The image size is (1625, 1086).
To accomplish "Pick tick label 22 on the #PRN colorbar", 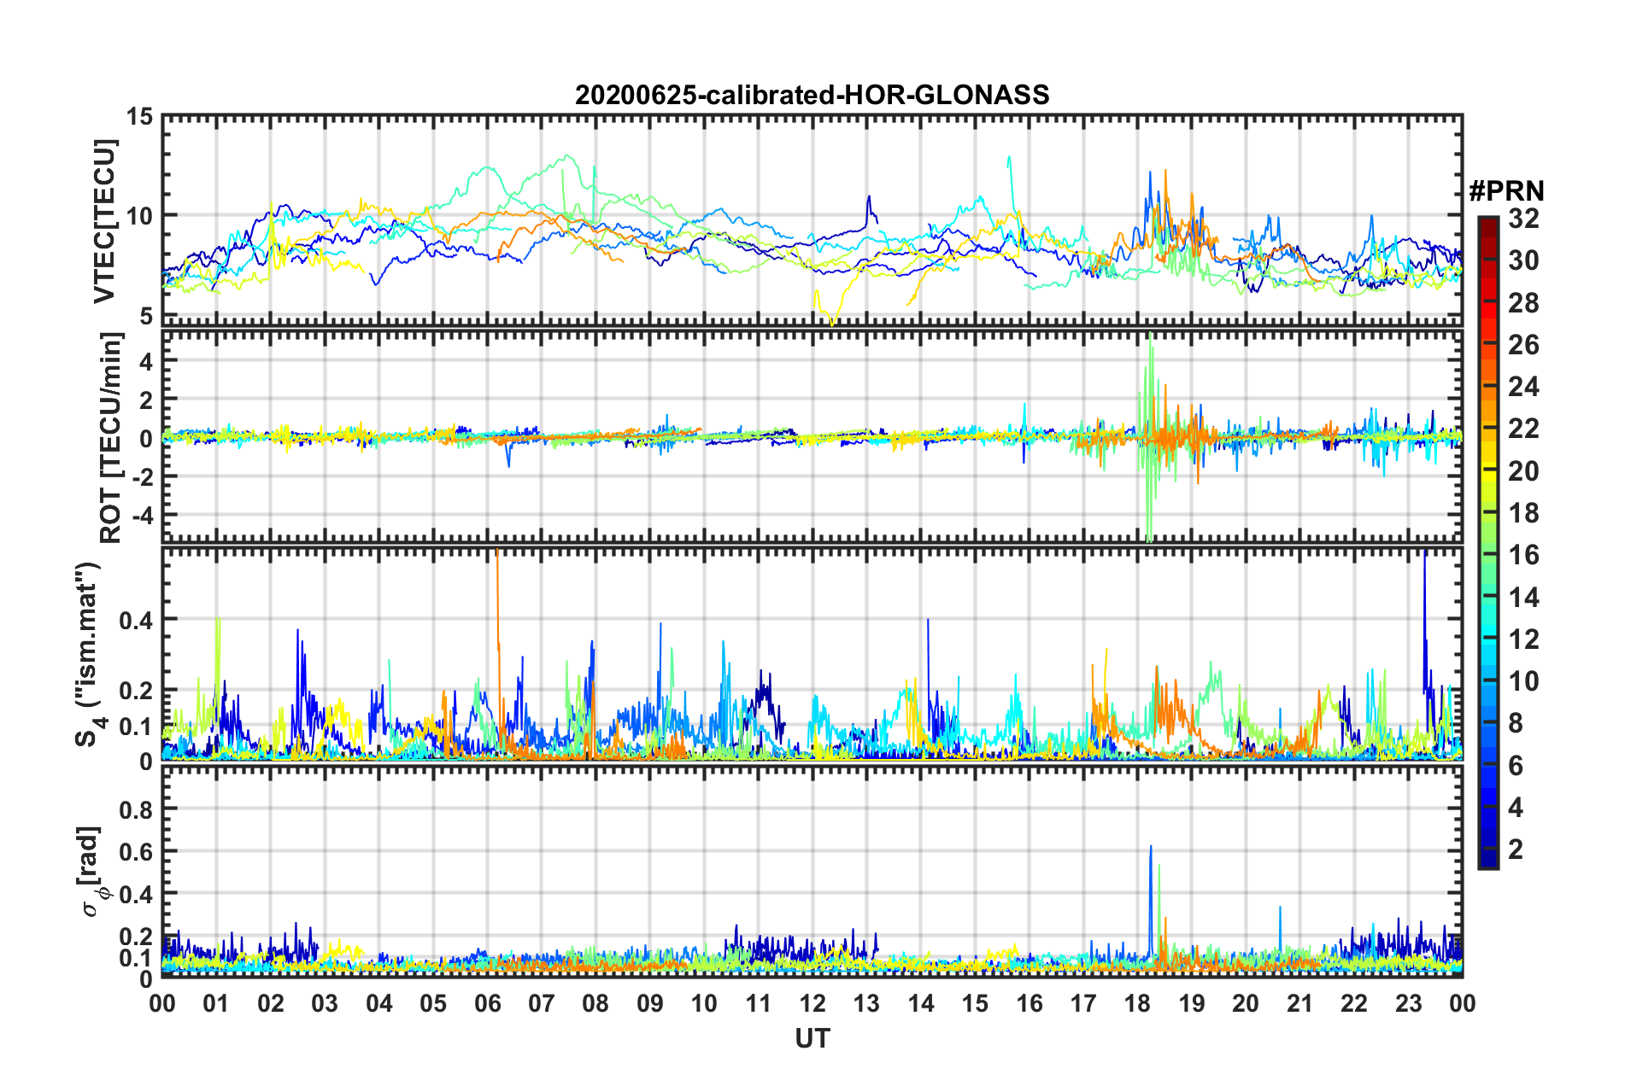I will [x=1523, y=429].
